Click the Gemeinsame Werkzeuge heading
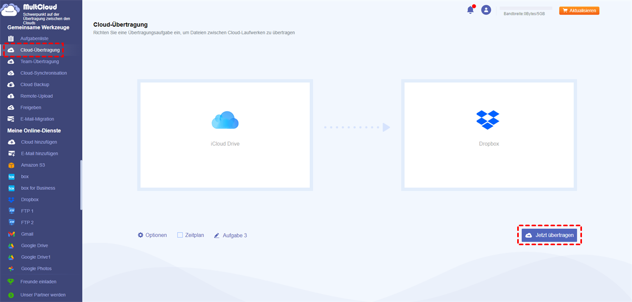The height and width of the screenshot is (302, 632). pyautogui.click(x=38, y=27)
